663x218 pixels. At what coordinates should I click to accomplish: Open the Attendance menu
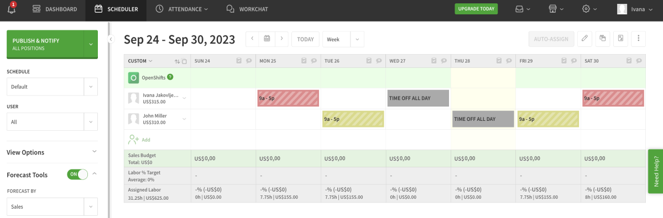pyautogui.click(x=181, y=9)
